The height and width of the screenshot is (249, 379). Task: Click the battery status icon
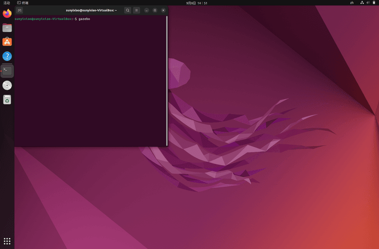click(374, 2)
